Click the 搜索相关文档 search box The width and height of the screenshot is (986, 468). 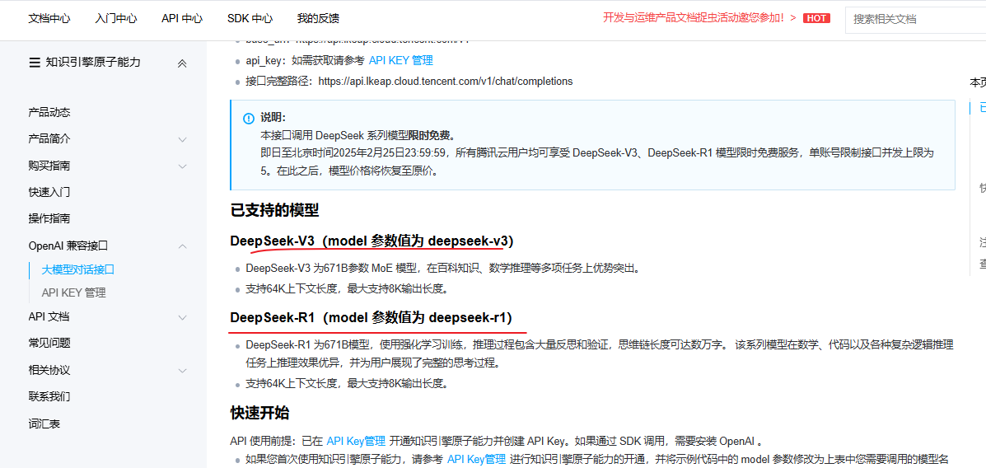coord(916,19)
